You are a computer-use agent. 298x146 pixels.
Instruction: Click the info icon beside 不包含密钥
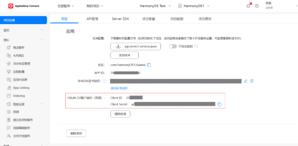click(x=196, y=46)
